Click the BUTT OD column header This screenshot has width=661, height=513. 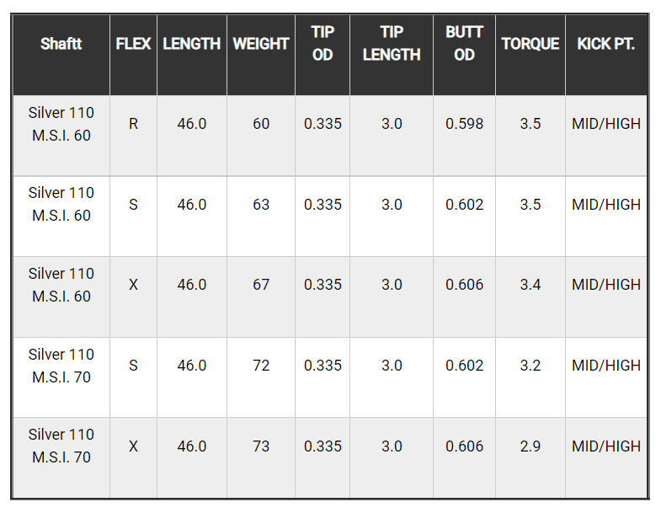pyautogui.click(x=464, y=44)
